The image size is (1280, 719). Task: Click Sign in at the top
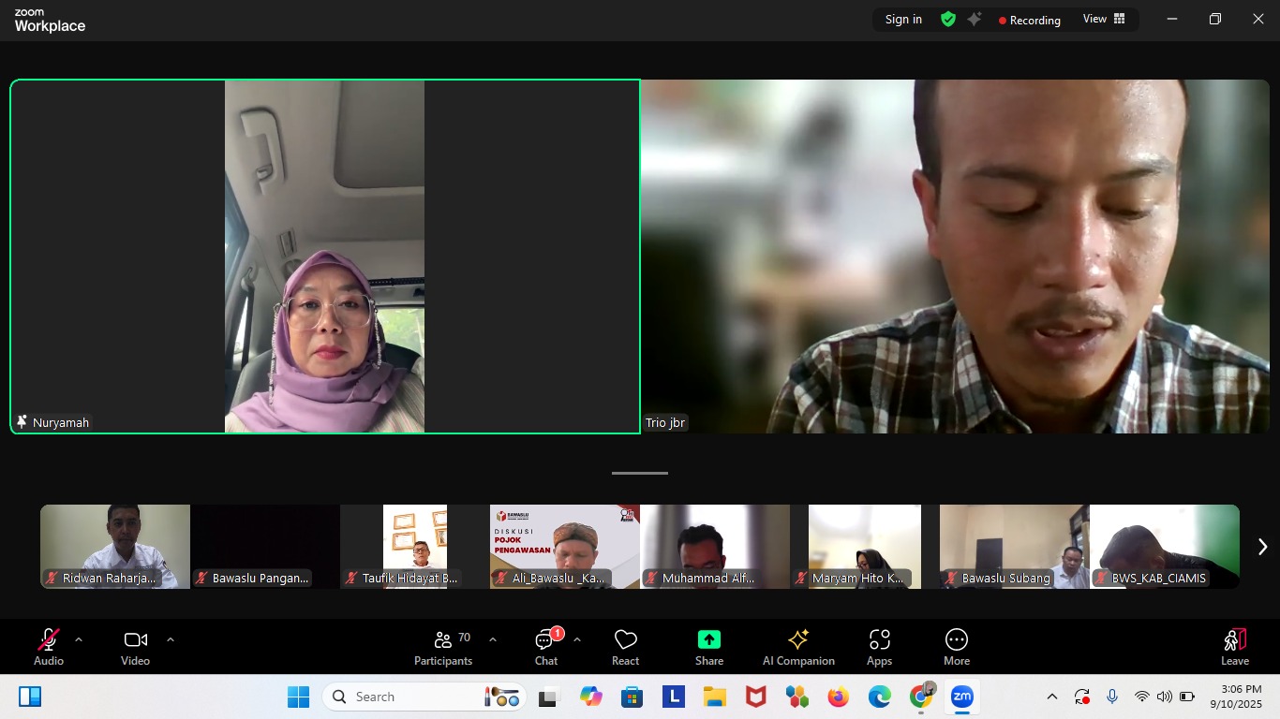(x=902, y=19)
